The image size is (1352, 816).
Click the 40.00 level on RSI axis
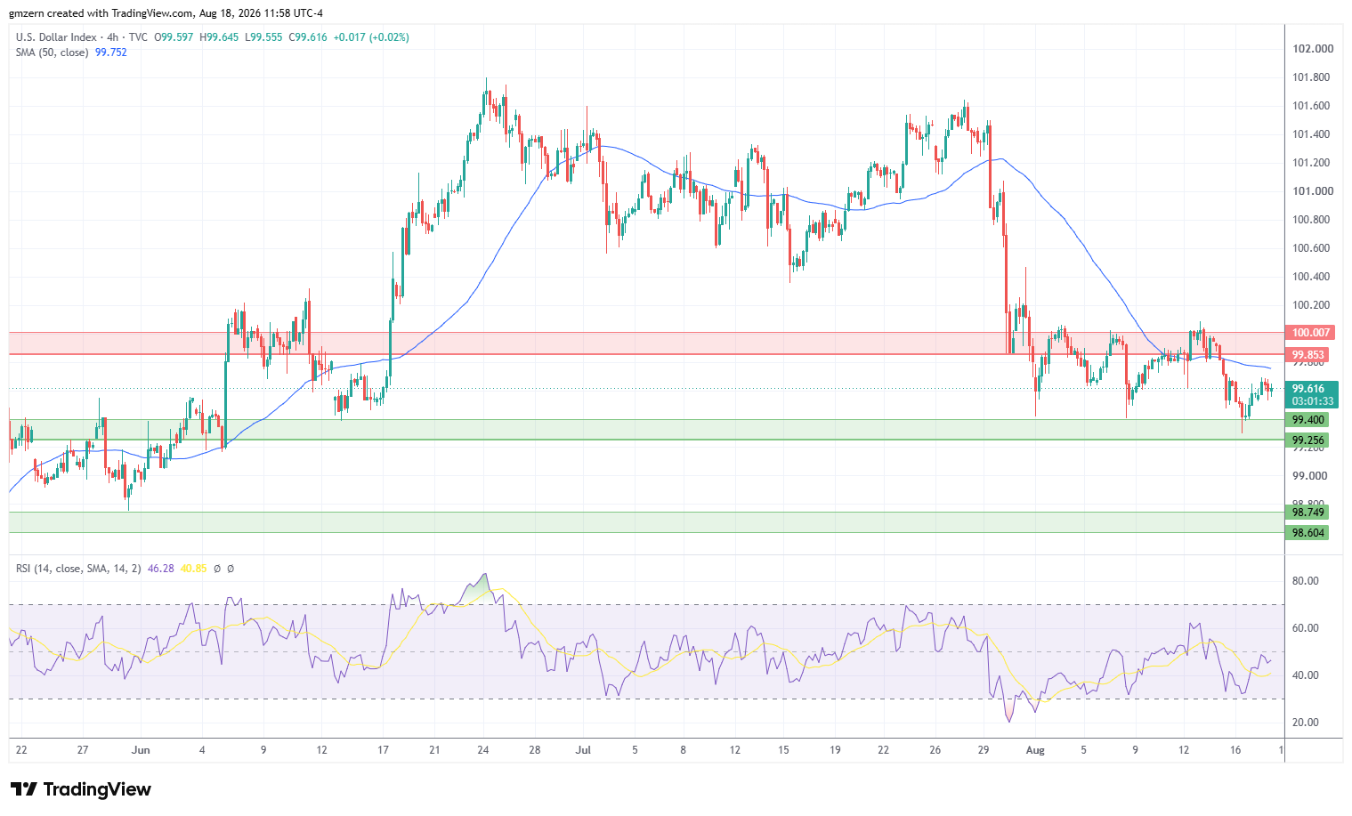coord(1306,675)
